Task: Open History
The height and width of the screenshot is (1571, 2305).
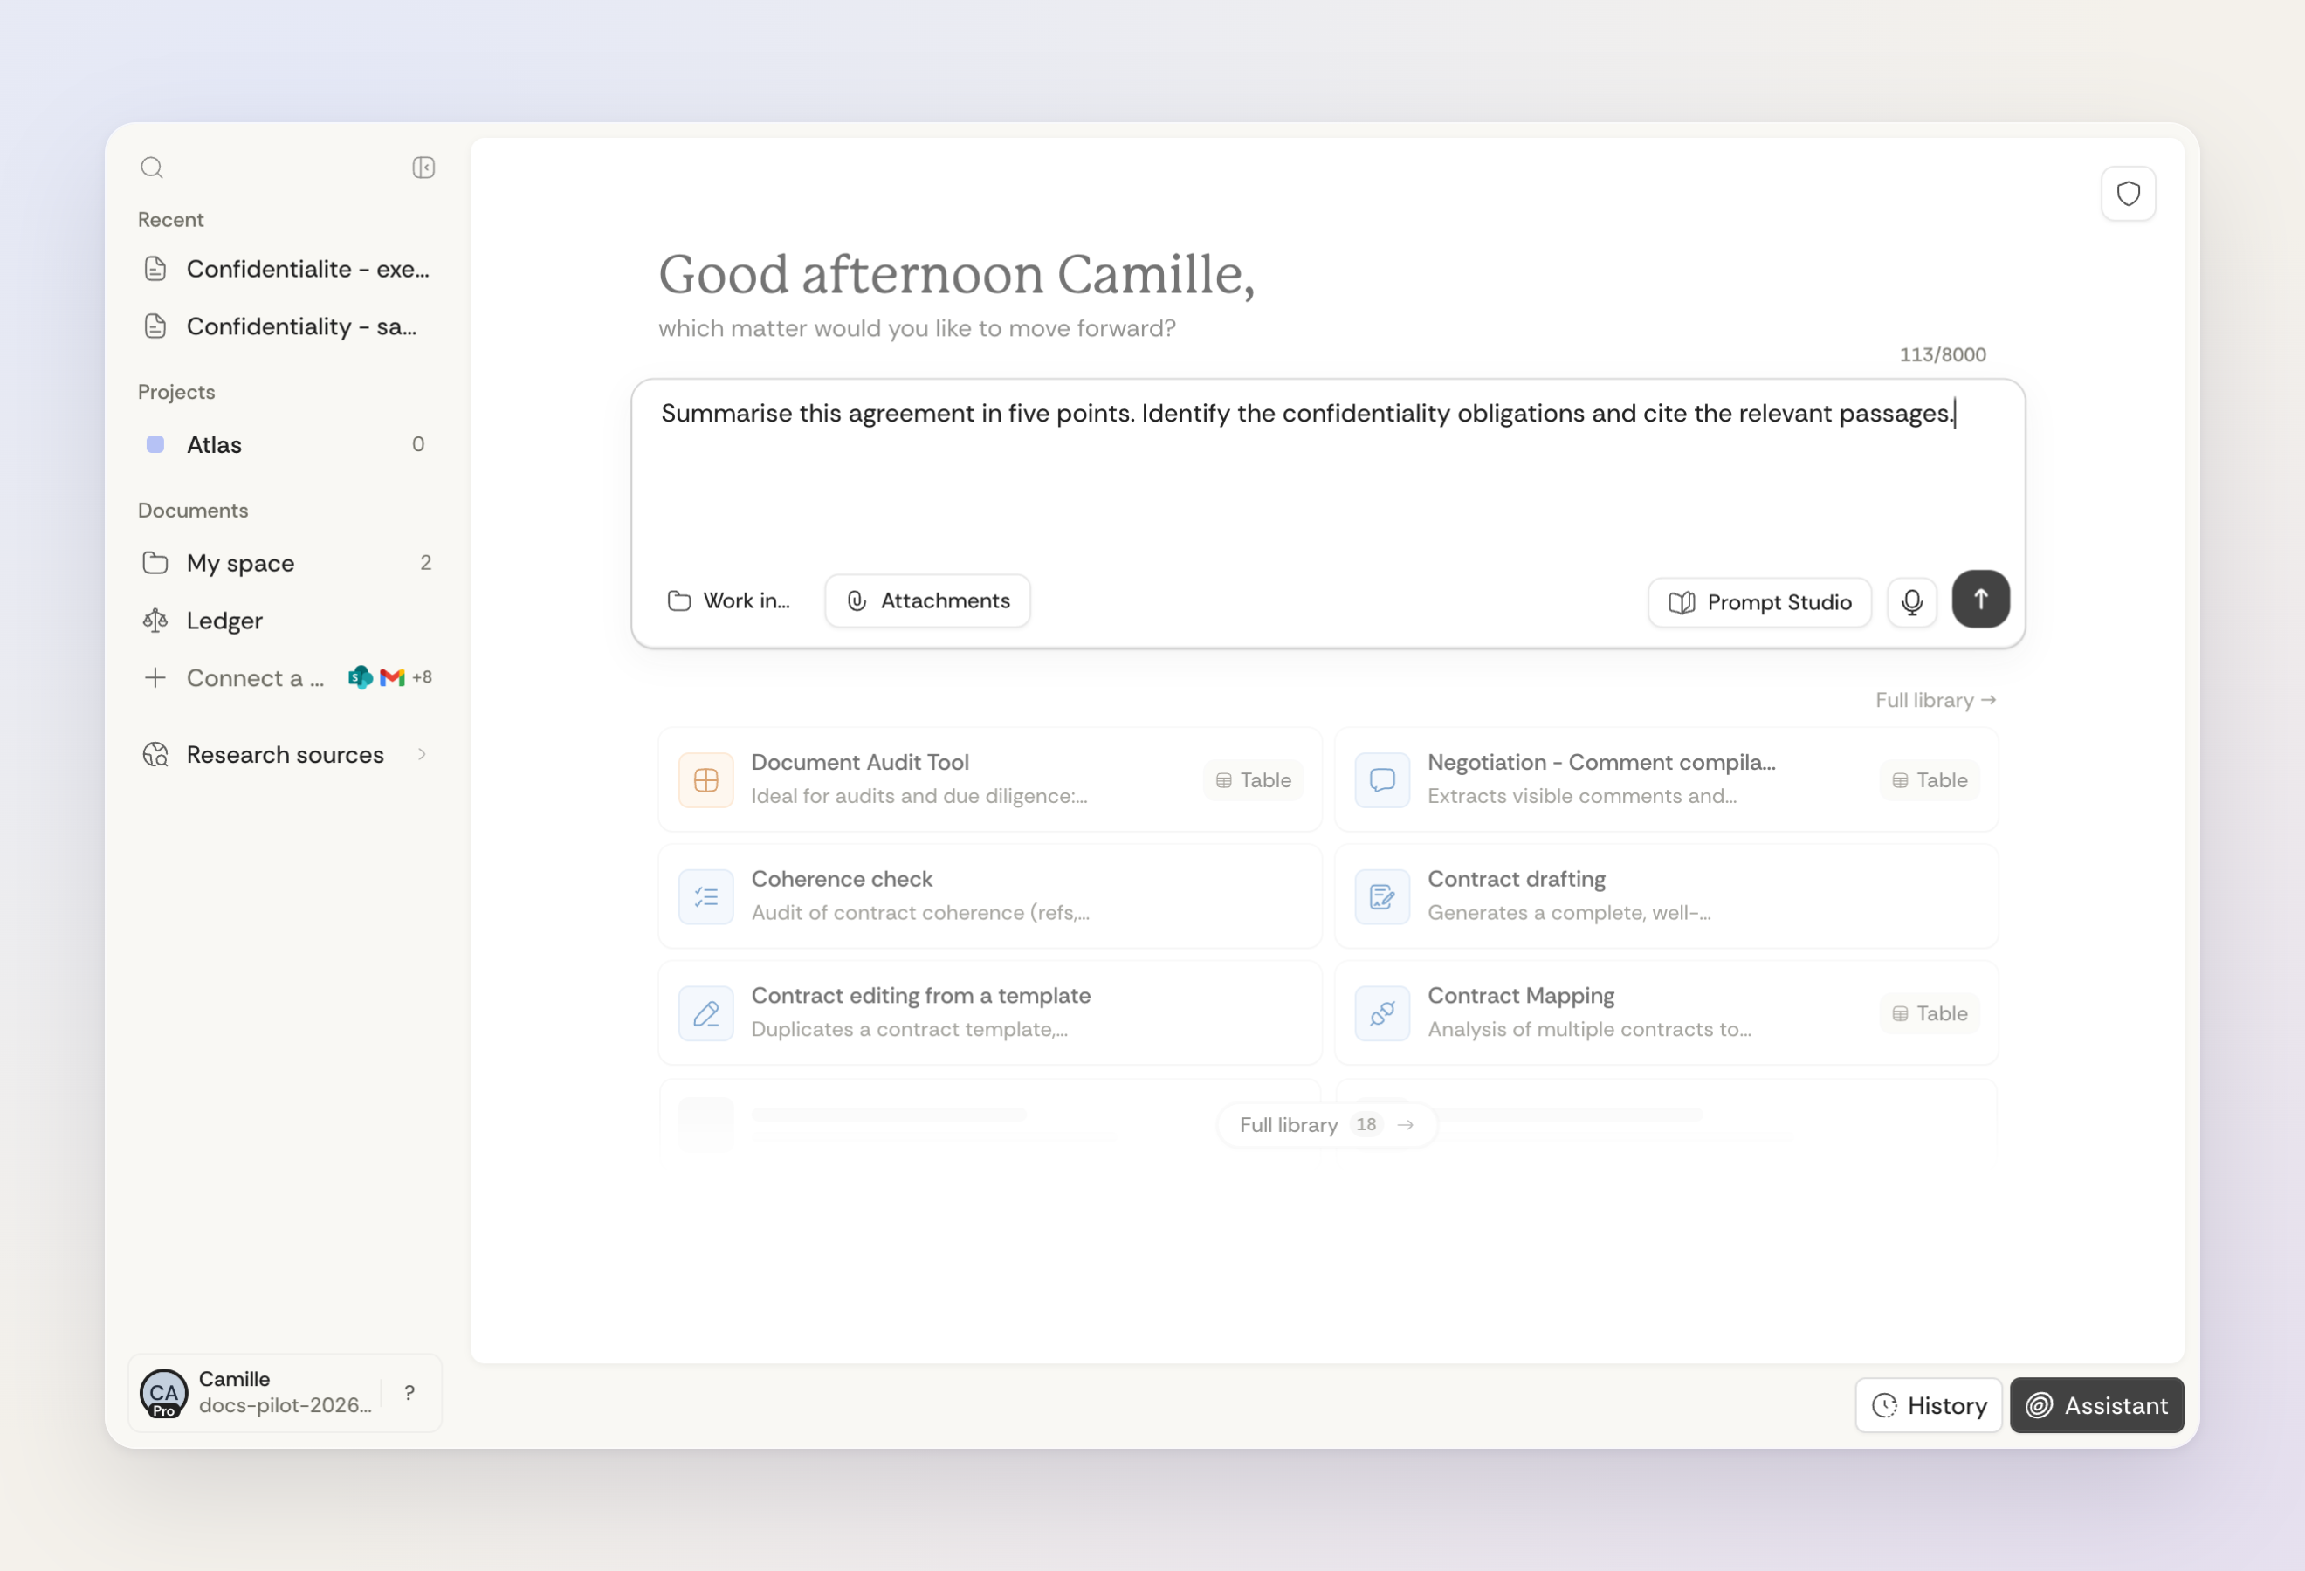Action: pos(1928,1405)
